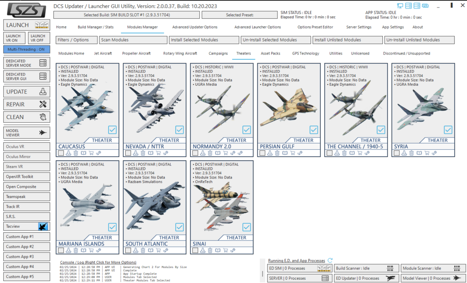Click the chain link icon under CAUCASUS

point(99,153)
